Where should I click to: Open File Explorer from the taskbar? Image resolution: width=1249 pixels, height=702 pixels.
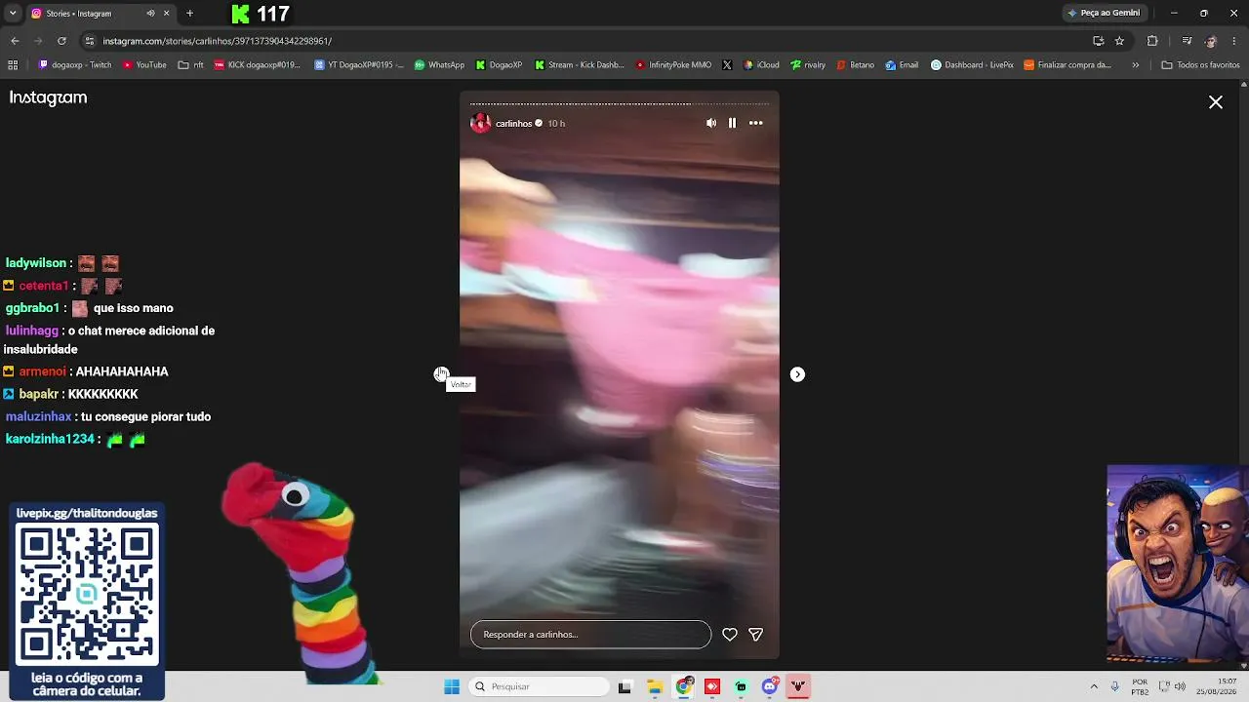tap(655, 686)
